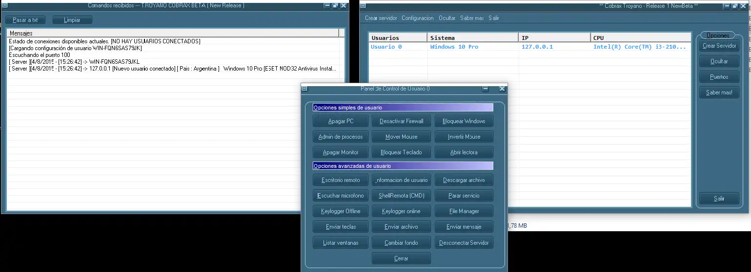
Task: Click the Cambiar fondo button
Action: point(402,242)
